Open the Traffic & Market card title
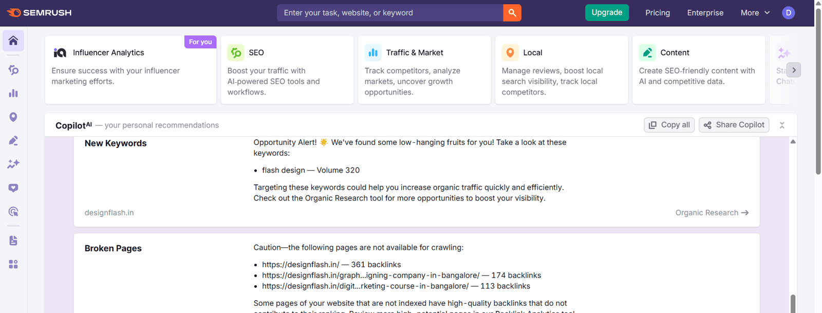Screen dimensions: 822x313 coord(415,53)
